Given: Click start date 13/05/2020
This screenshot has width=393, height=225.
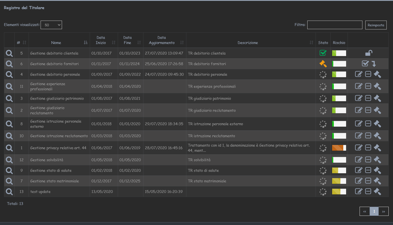Looking at the screenshot, I should click(x=101, y=192).
